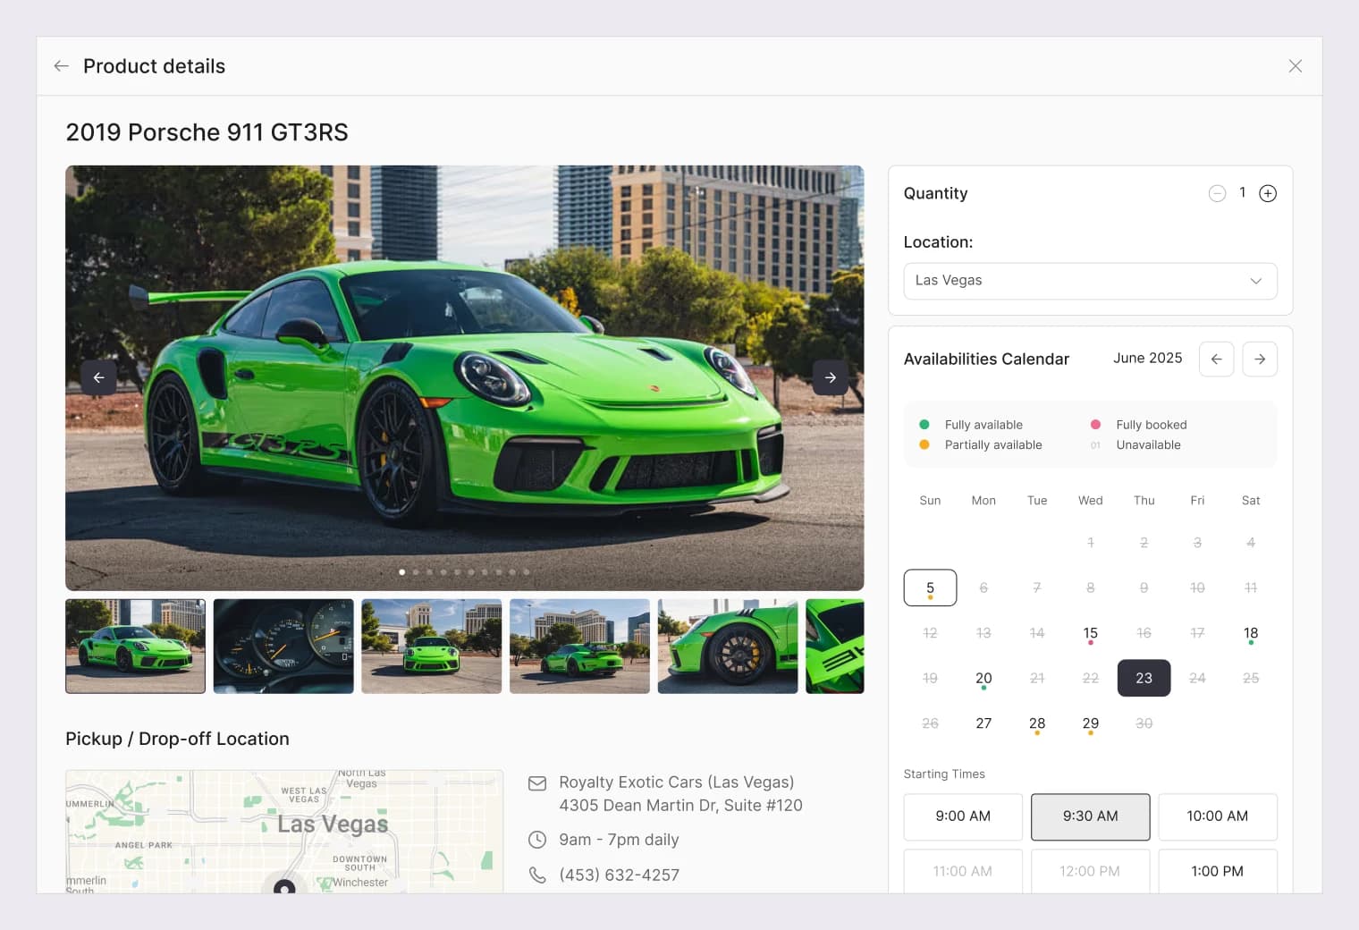Show previous car photo in gallery

pos(98,377)
